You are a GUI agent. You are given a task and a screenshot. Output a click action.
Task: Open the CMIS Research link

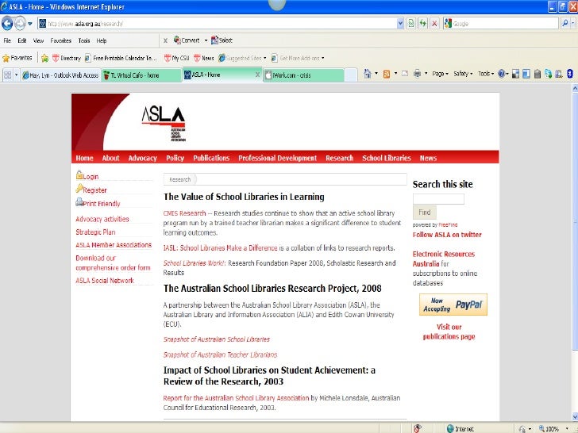pos(184,213)
